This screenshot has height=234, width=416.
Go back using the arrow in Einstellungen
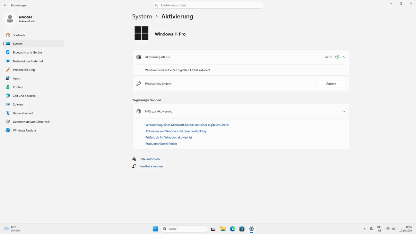[x=5, y=5]
